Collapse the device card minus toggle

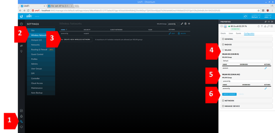pos(222,26)
